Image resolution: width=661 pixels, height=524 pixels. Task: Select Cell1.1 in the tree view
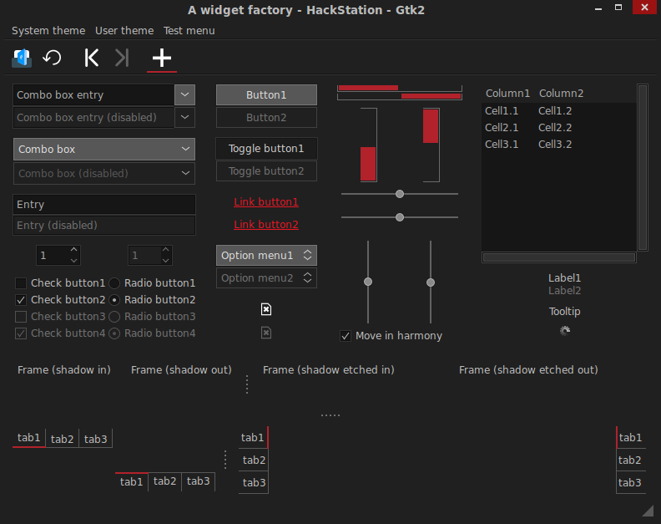tap(502, 111)
